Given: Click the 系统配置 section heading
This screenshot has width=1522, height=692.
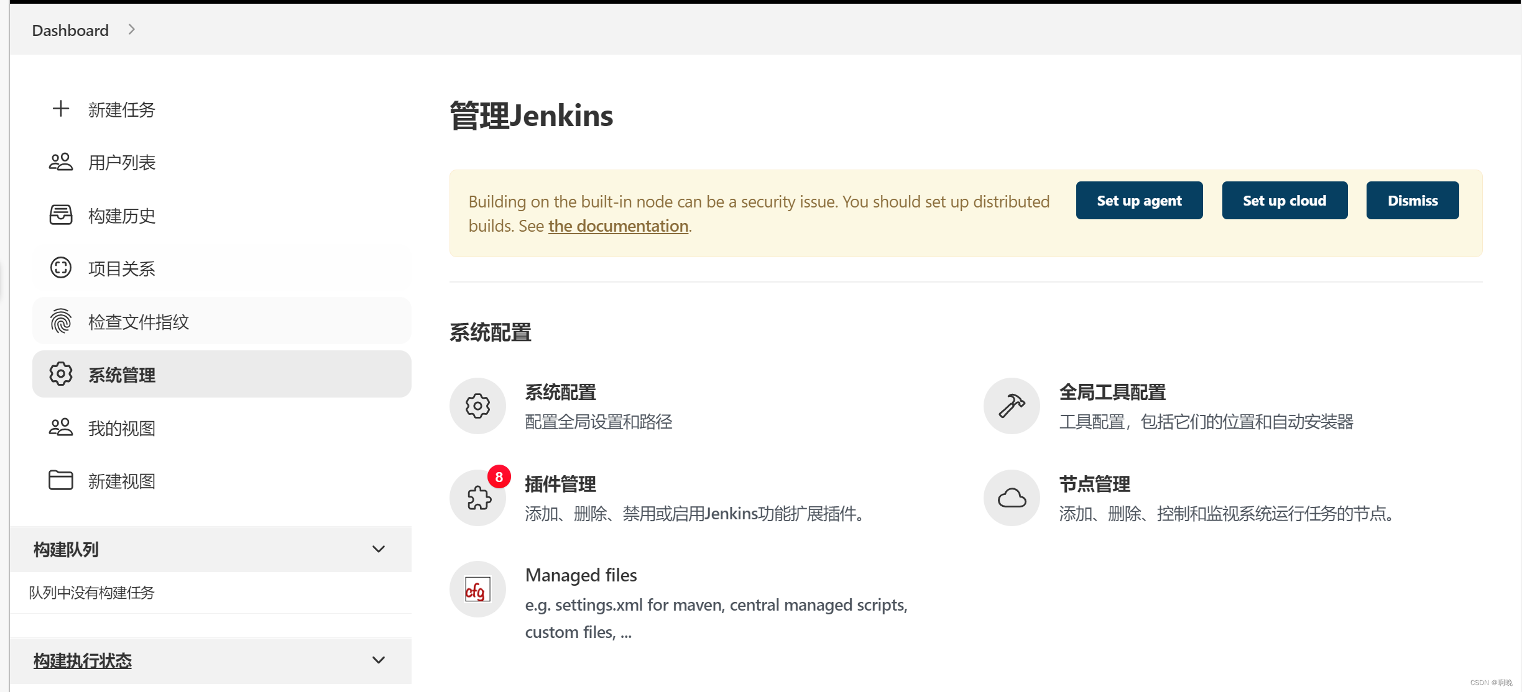Looking at the screenshot, I should [x=491, y=332].
